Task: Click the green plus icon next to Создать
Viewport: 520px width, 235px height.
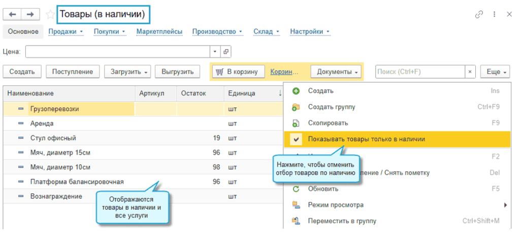Action: (296, 91)
